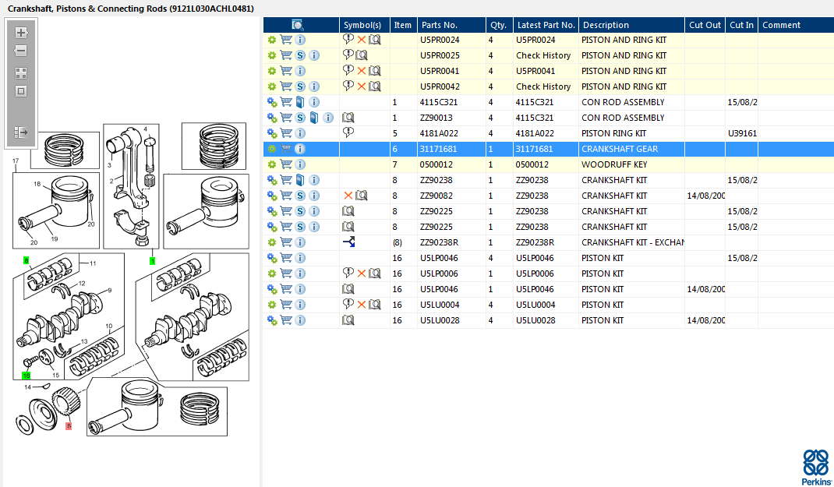This screenshot has height=487, width=834.
Task: Click the Description column header
Action: [606, 25]
